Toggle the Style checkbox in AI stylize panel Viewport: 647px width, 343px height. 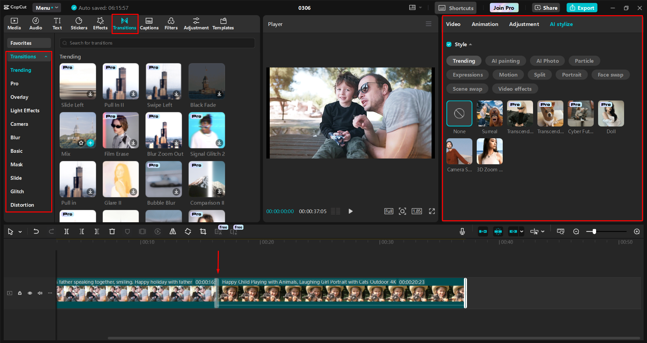click(x=449, y=44)
